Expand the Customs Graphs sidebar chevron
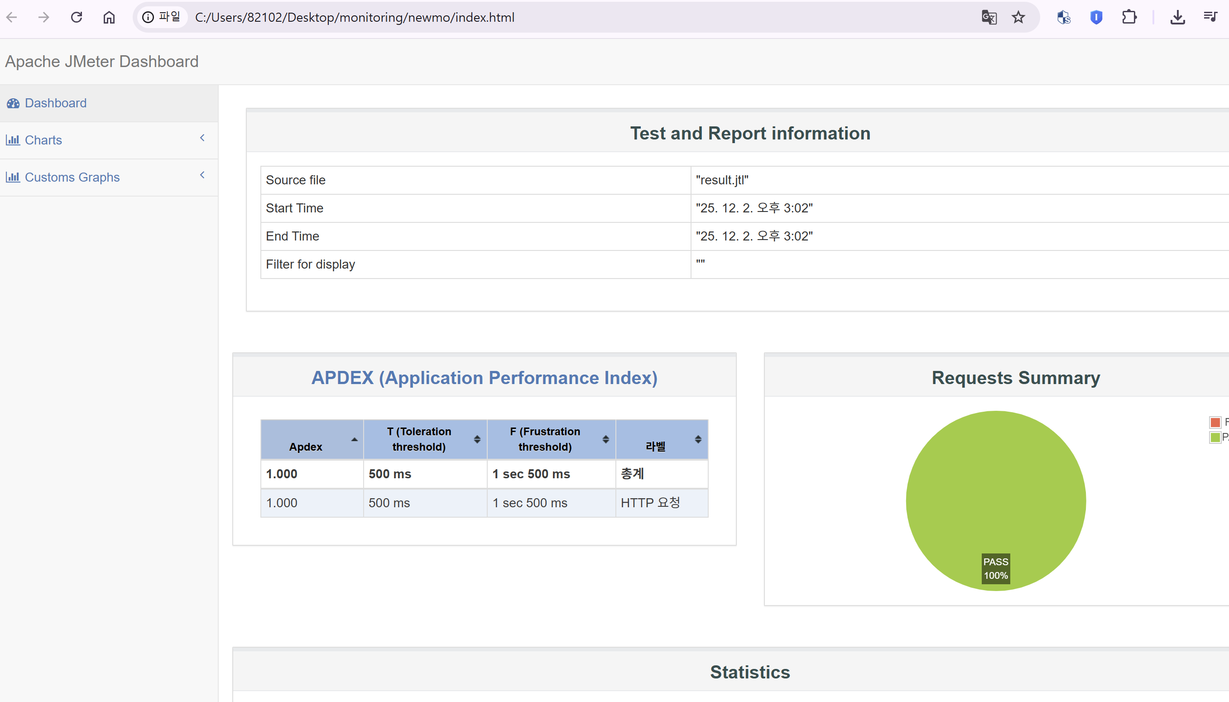1229x702 pixels. pyautogui.click(x=202, y=176)
